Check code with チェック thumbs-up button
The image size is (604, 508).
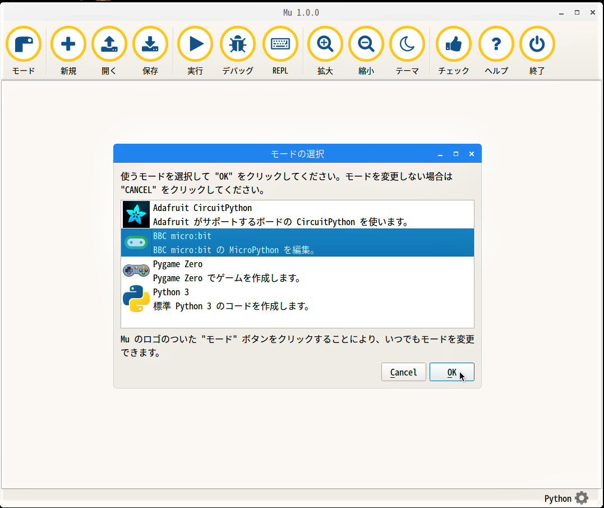coord(453,51)
